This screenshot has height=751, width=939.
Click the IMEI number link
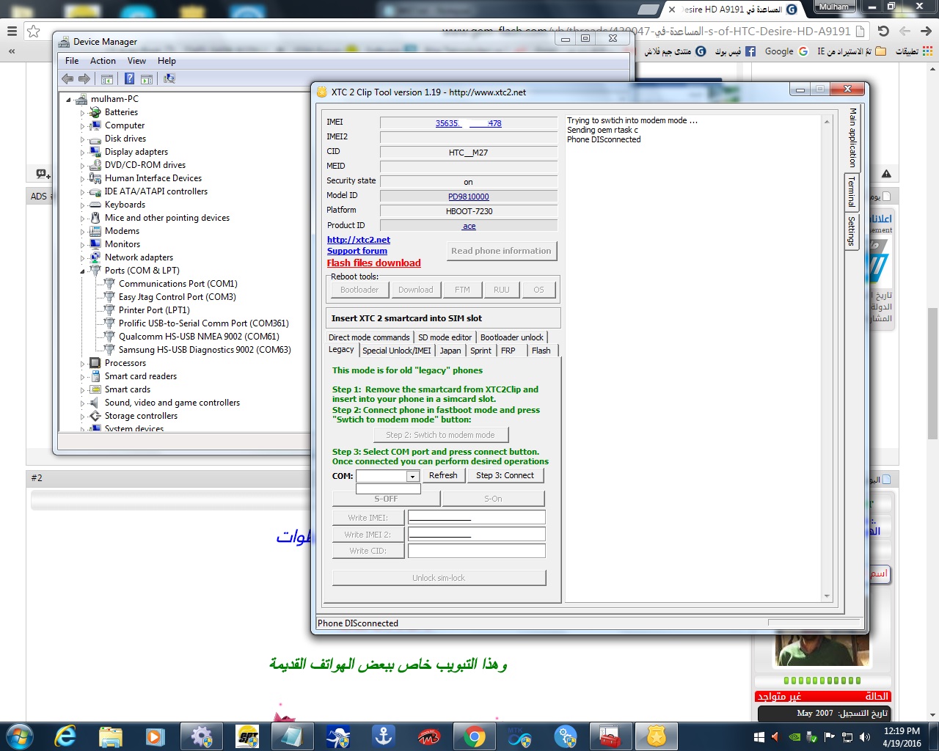pyautogui.click(x=469, y=123)
